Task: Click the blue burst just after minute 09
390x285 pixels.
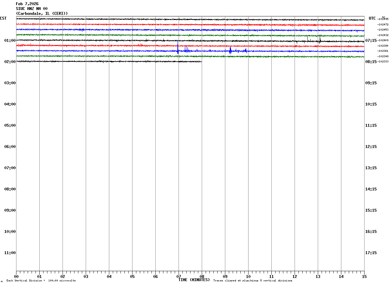Action: [230, 50]
